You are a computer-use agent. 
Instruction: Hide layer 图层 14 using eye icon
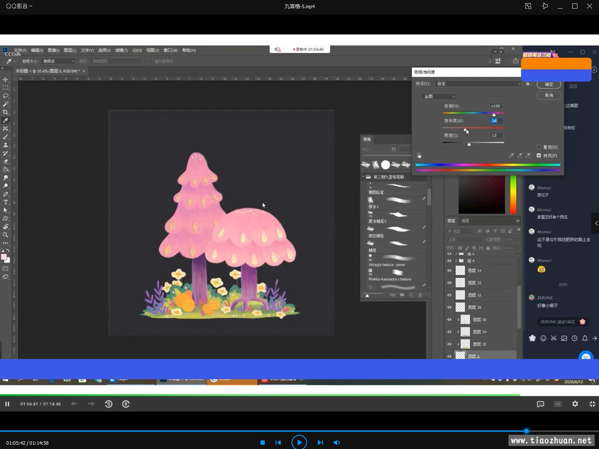(449, 271)
